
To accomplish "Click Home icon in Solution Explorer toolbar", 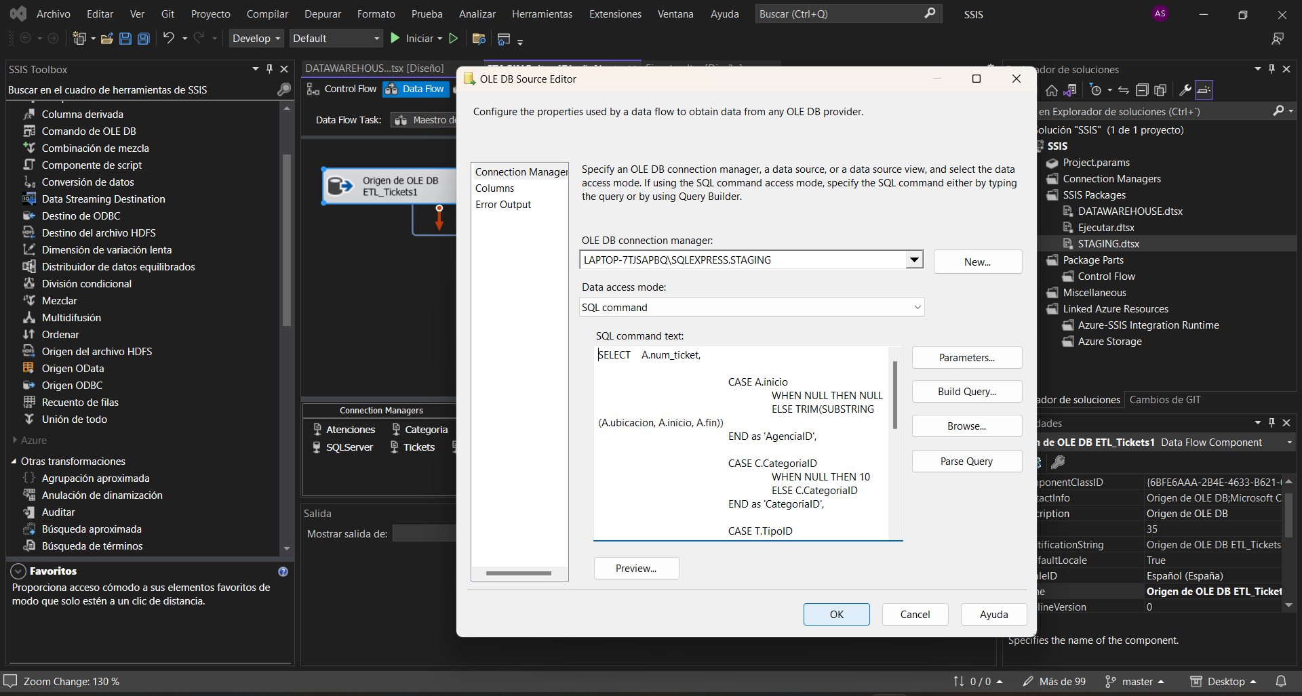I will [1052, 90].
